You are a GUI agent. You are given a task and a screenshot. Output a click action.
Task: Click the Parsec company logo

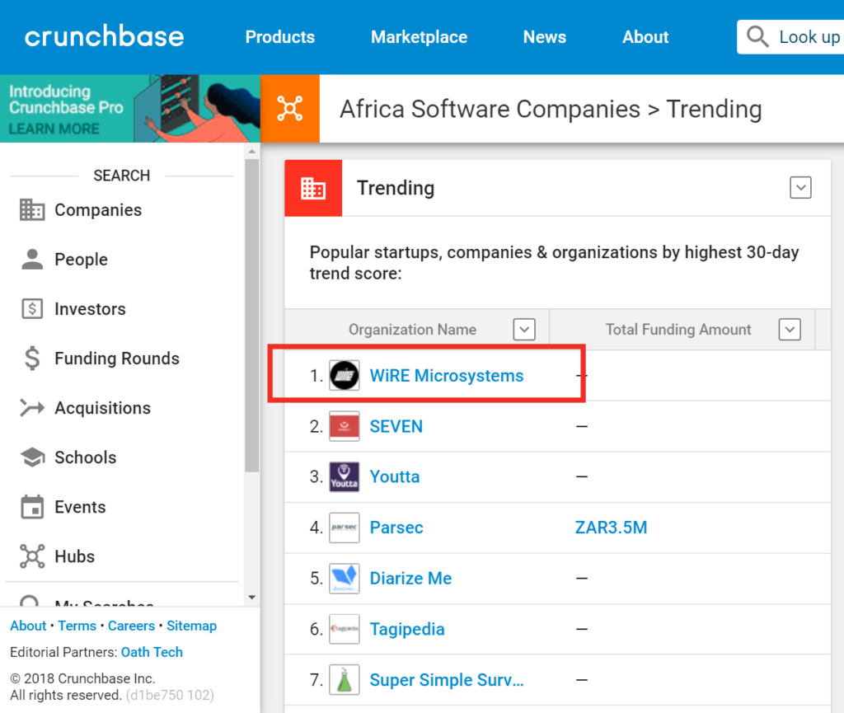pyautogui.click(x=345, y=528)
